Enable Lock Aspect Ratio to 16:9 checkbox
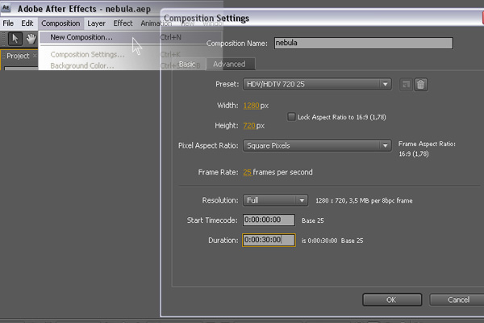This screenshot has width=484, height=323. (291, 117)
